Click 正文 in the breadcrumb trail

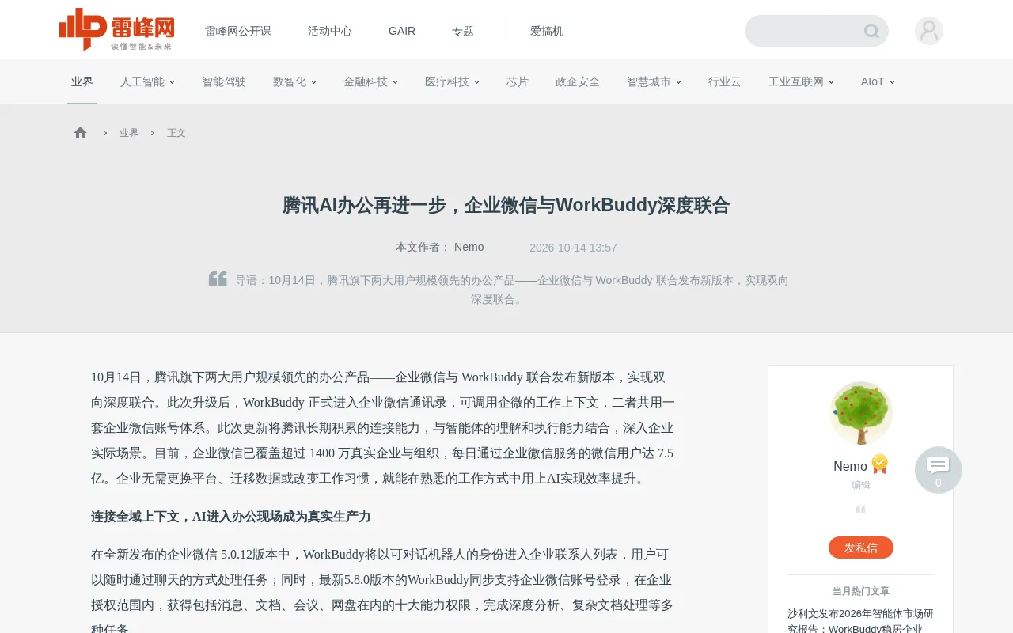pos(176,133)
